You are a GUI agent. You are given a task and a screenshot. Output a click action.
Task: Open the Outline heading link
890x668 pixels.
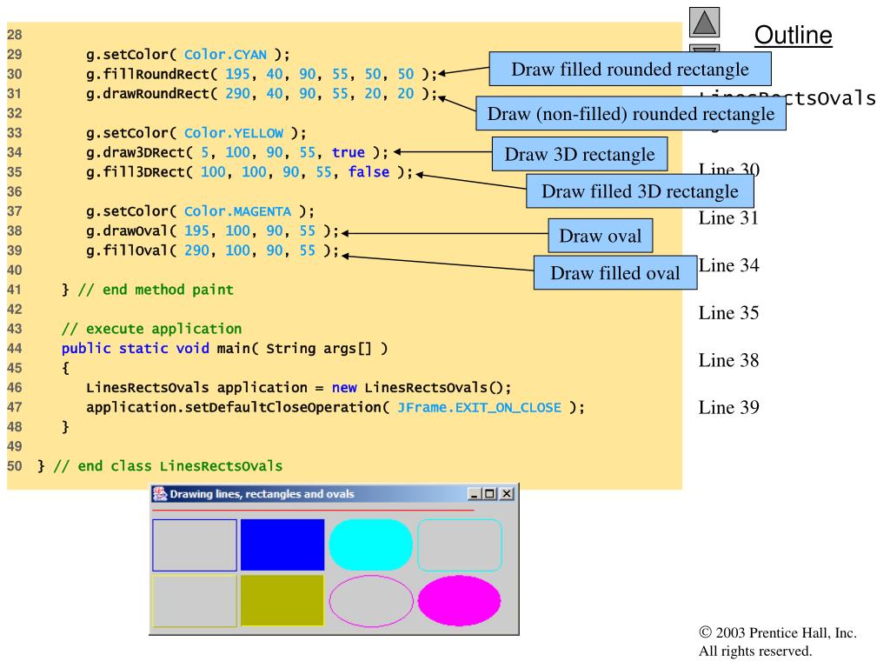[x=793, y=35]
